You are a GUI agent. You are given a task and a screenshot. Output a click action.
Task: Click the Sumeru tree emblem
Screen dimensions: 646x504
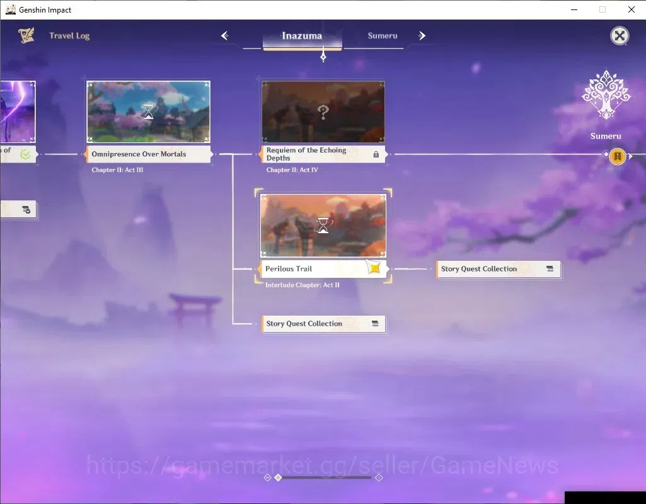(x=606, y=95)
